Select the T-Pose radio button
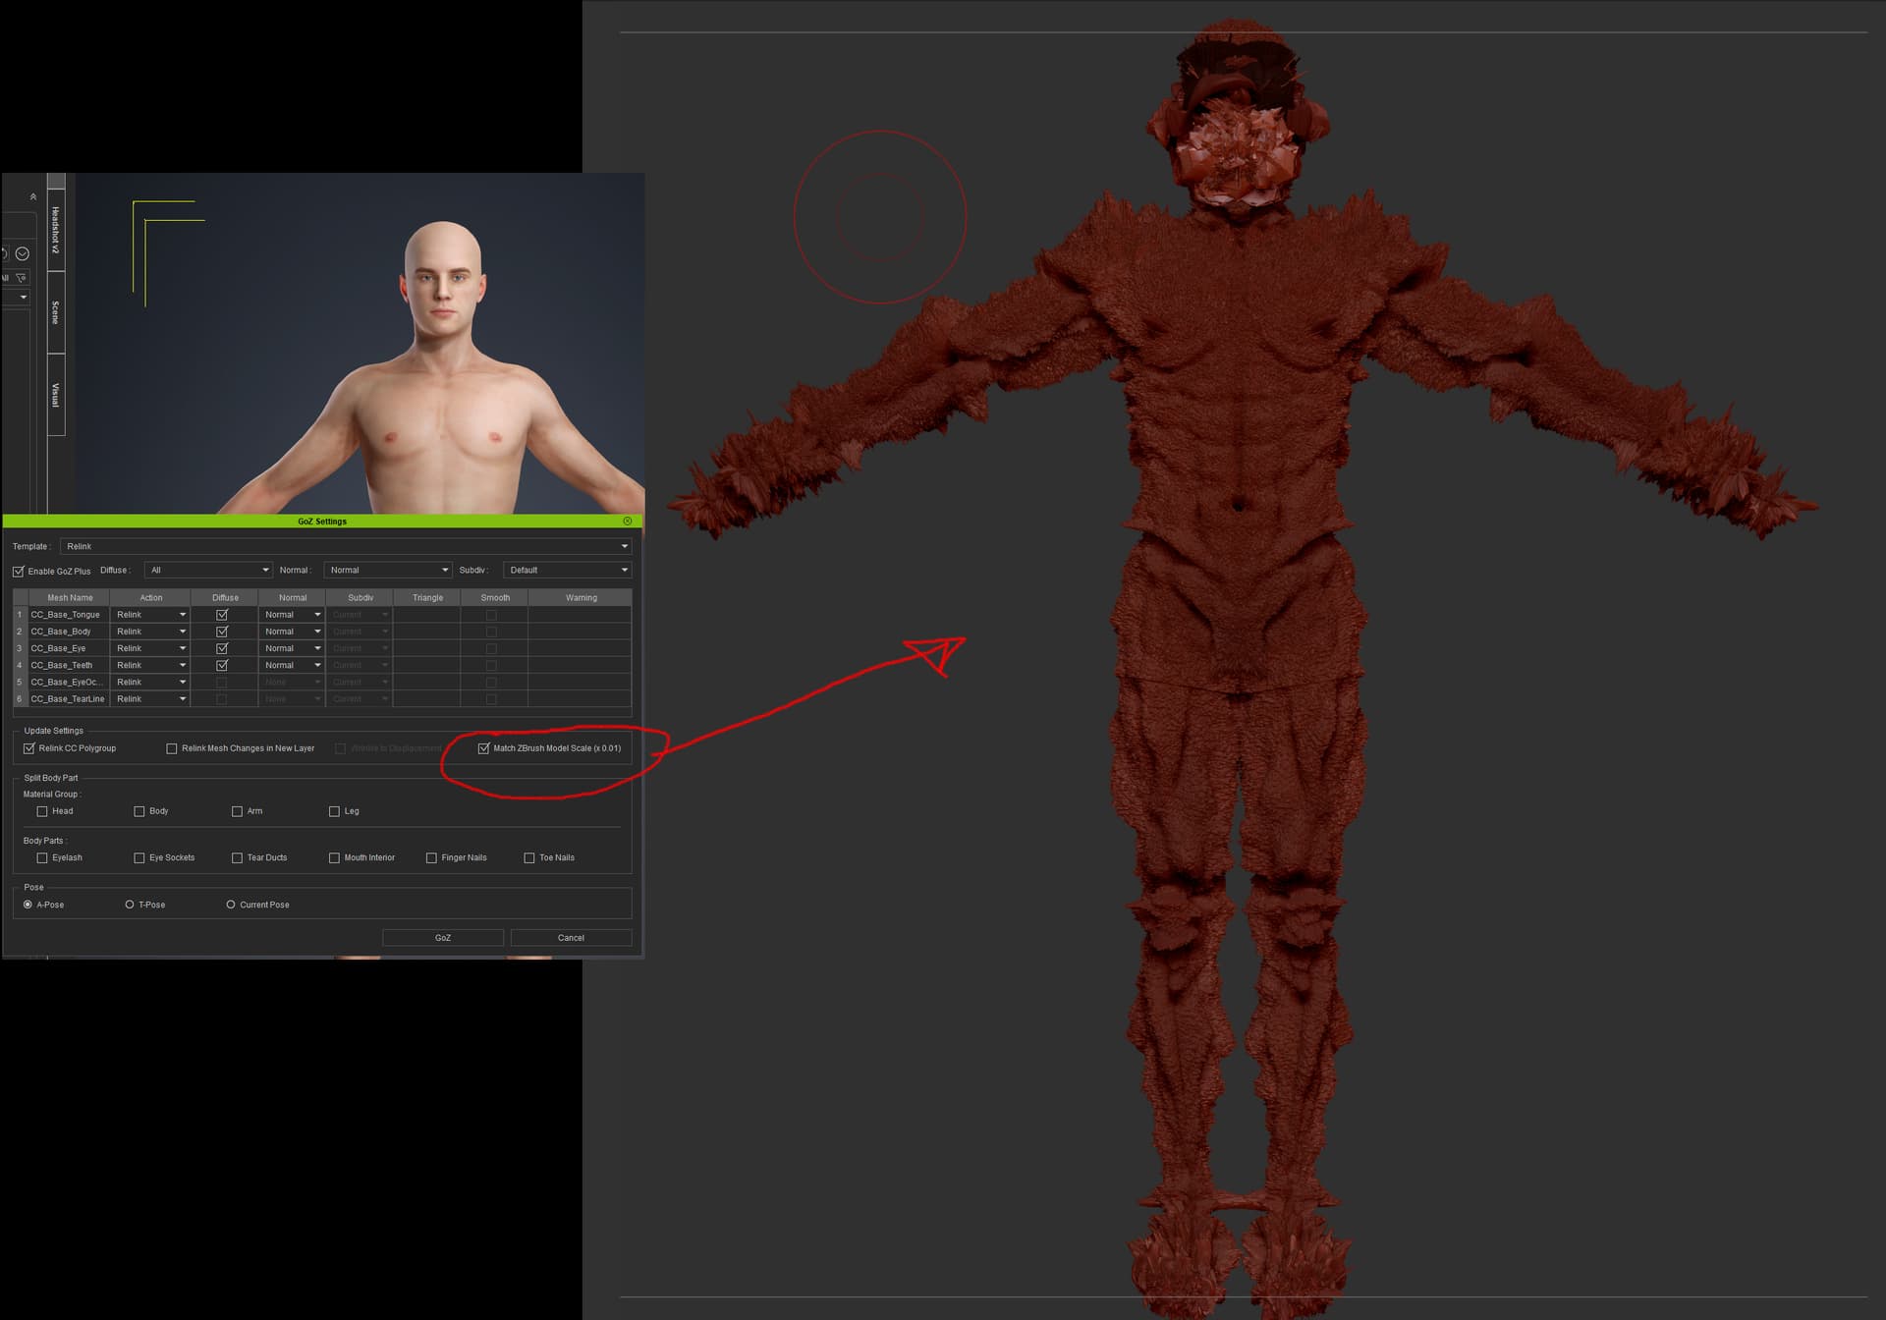This screenshot has width=1886, height=1320. tap(130, 905)
